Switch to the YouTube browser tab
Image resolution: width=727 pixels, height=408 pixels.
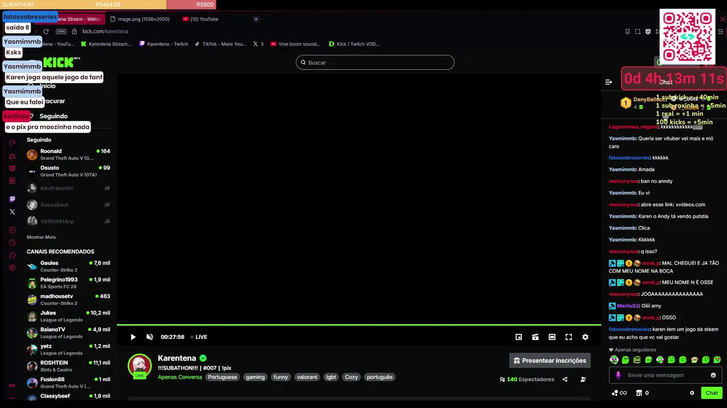[200, 19]
